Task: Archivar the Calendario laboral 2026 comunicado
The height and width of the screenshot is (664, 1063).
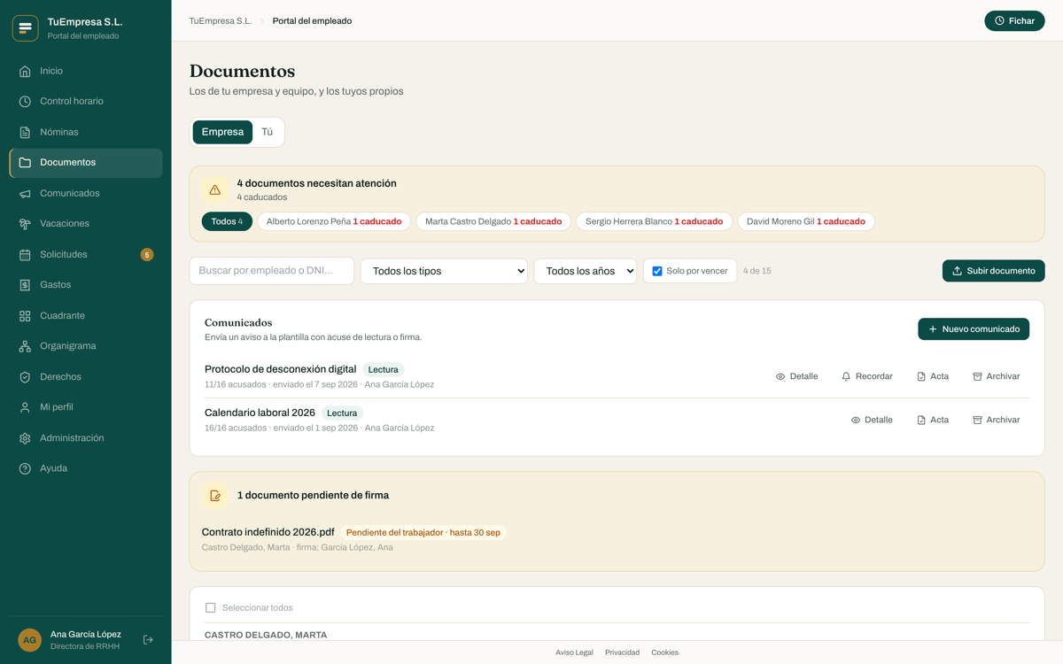Action: click(x=997, y=420)
